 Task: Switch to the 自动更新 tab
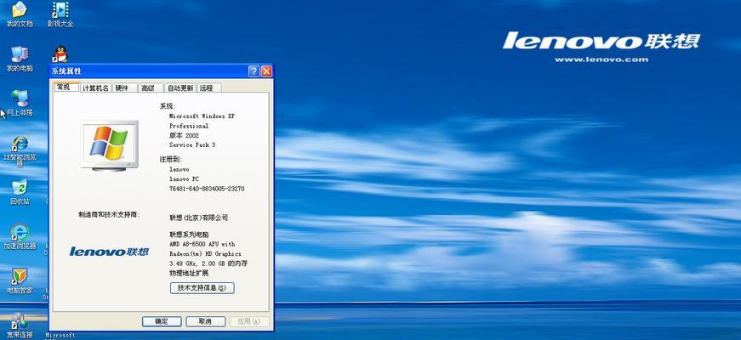[x=180, y=88]
